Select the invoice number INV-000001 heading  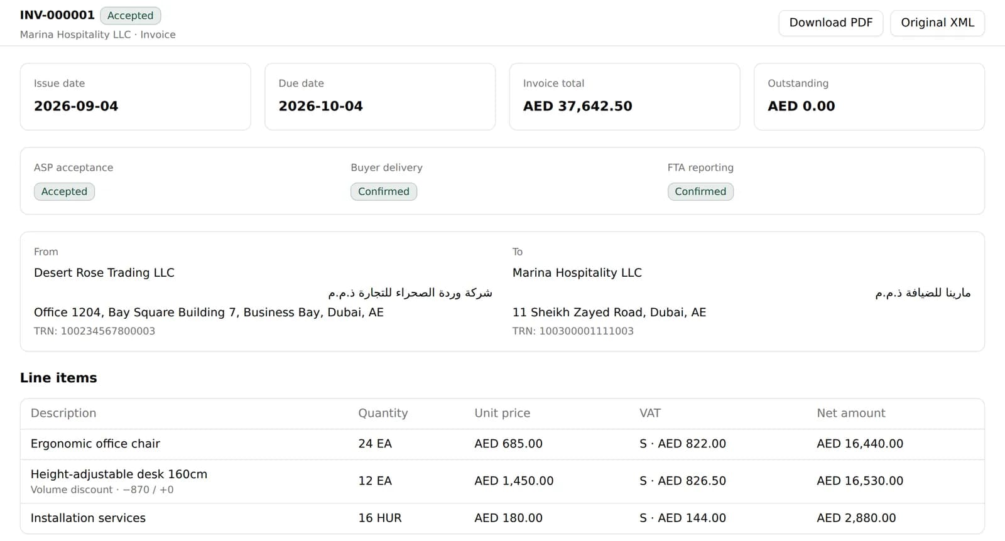click(x=57, y=15)
